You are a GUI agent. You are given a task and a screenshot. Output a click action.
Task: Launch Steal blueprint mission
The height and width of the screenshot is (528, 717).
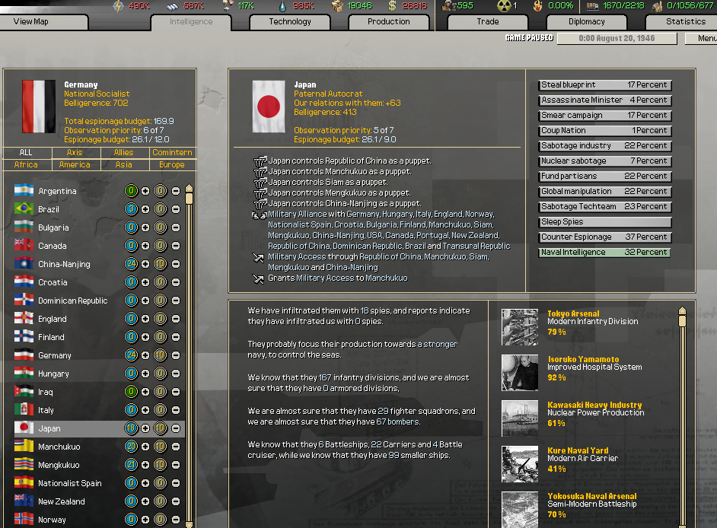[x=604, y=85]
